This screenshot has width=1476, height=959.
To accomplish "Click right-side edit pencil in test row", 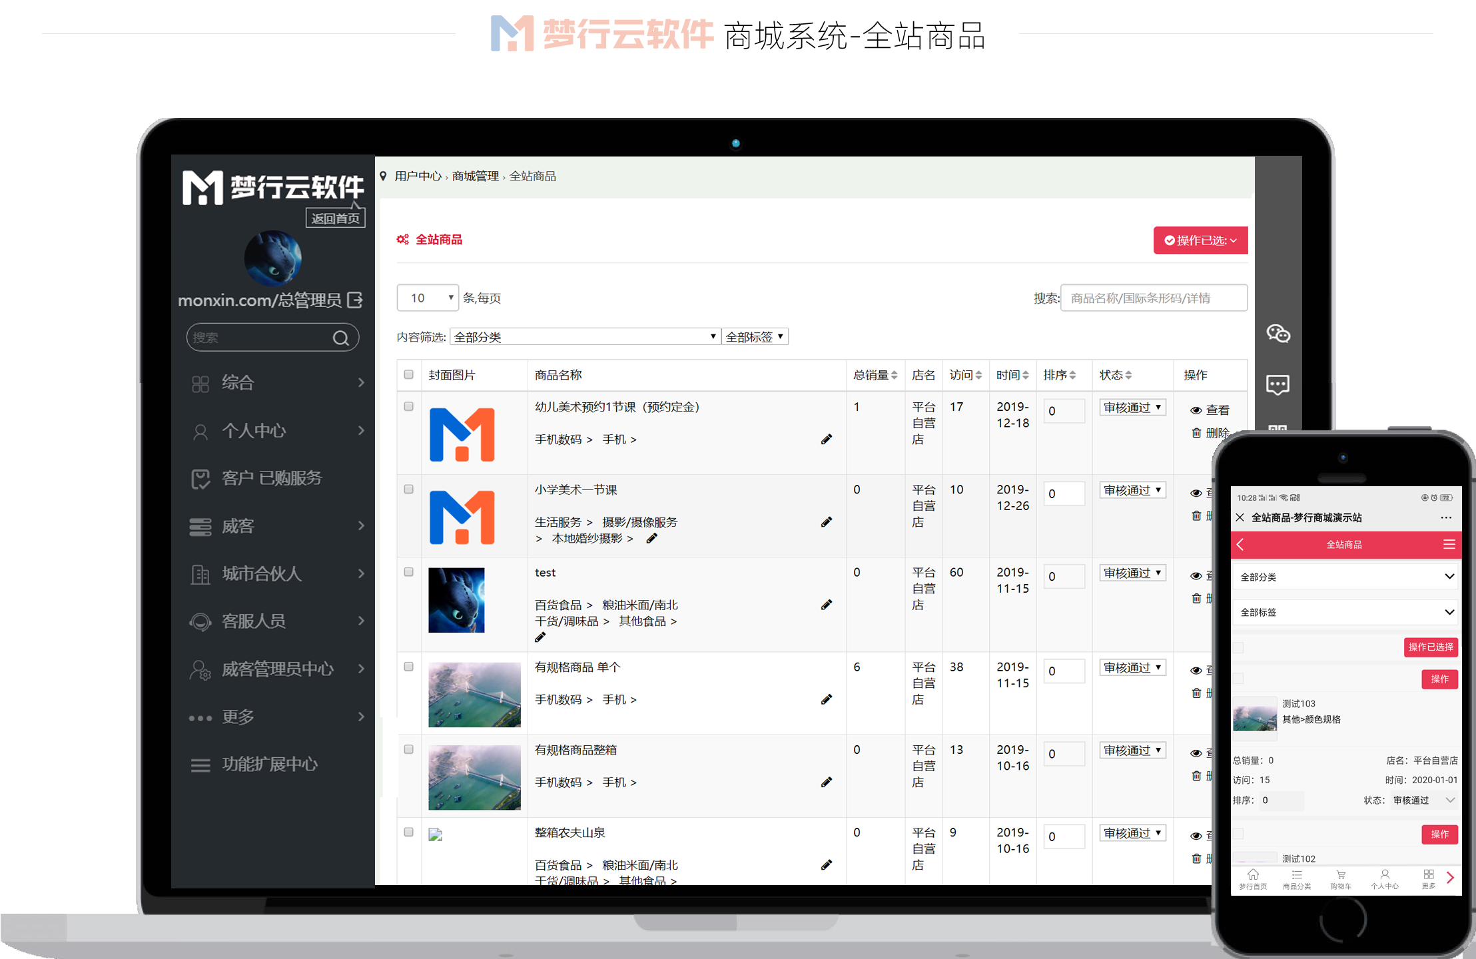I will pos(827,605).
